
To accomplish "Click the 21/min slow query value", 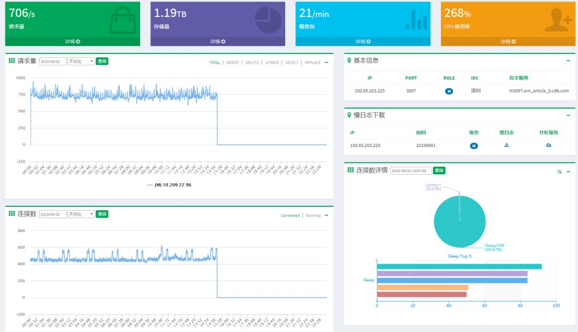I will (x=314, y=13).
